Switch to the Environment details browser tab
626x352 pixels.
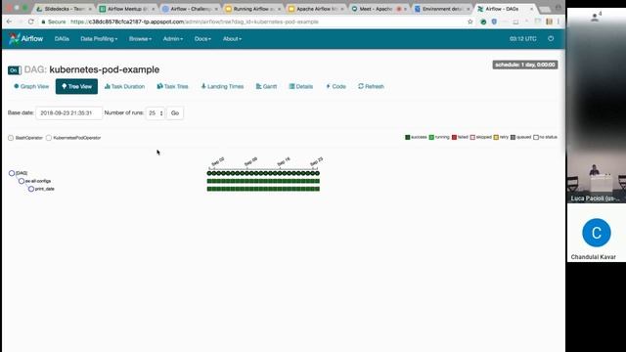[441, 9]
